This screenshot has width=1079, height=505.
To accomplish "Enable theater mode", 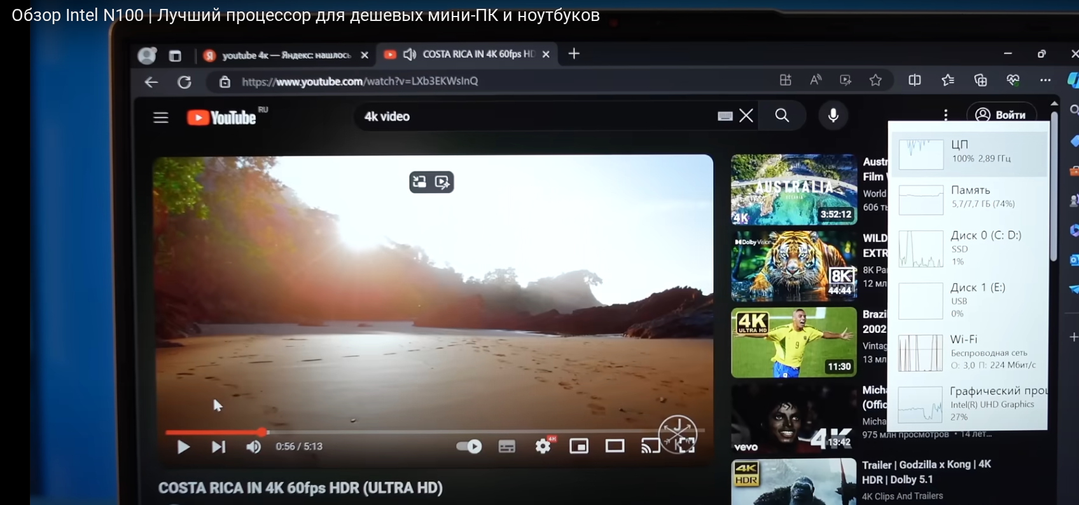I will [x=615, y=447].
